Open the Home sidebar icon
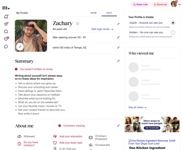The width and height of the screenshot is (182, 150). tap(6, 17)
